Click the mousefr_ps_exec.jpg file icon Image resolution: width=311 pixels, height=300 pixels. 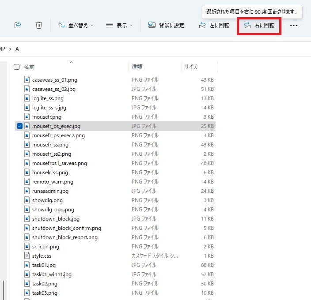pos(27,126)
